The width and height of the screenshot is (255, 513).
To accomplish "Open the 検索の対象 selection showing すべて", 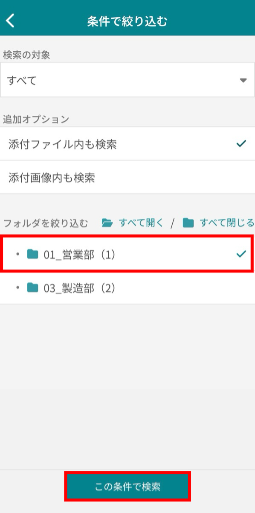I will (x=127, y=80).
